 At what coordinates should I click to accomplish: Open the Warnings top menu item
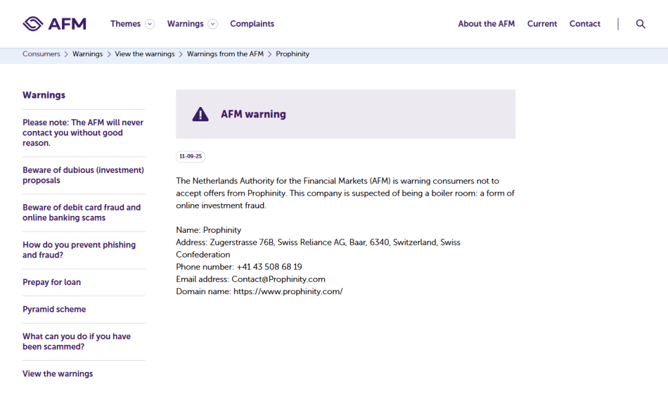(x=185, y=24)
